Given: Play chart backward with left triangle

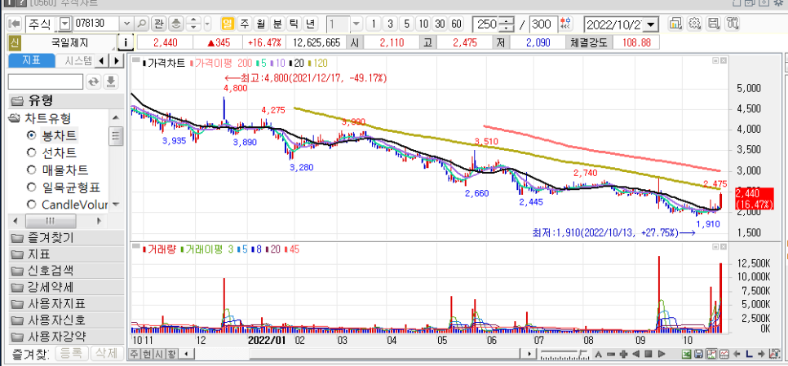Looking at the screenshot, I should pyautogui.click(x=635, y=354).
